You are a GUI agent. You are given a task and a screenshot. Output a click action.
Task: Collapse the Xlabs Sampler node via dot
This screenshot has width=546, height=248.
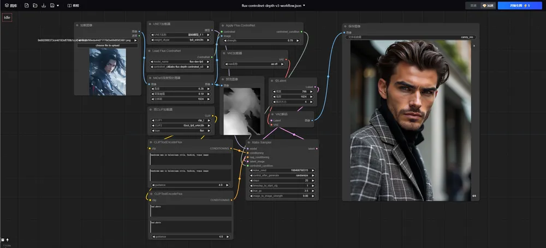[248, 143]
